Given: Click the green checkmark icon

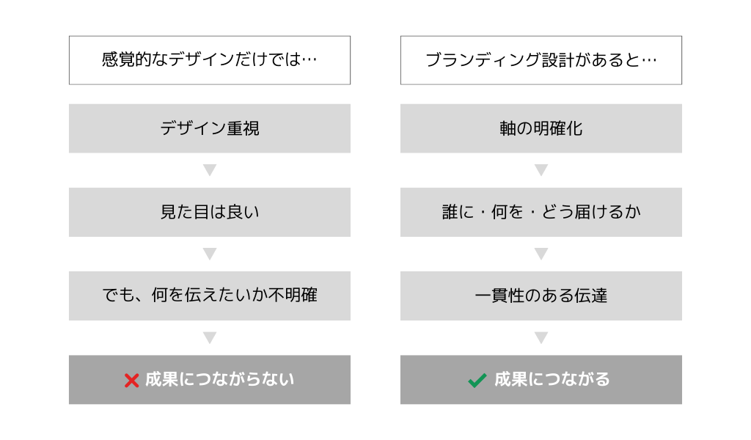Looking at the screenshot, I should point(477,380).
